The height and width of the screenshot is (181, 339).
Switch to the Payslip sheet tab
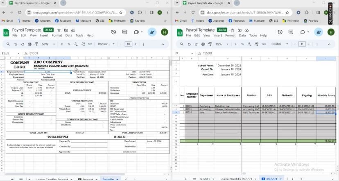coord(108,179)
